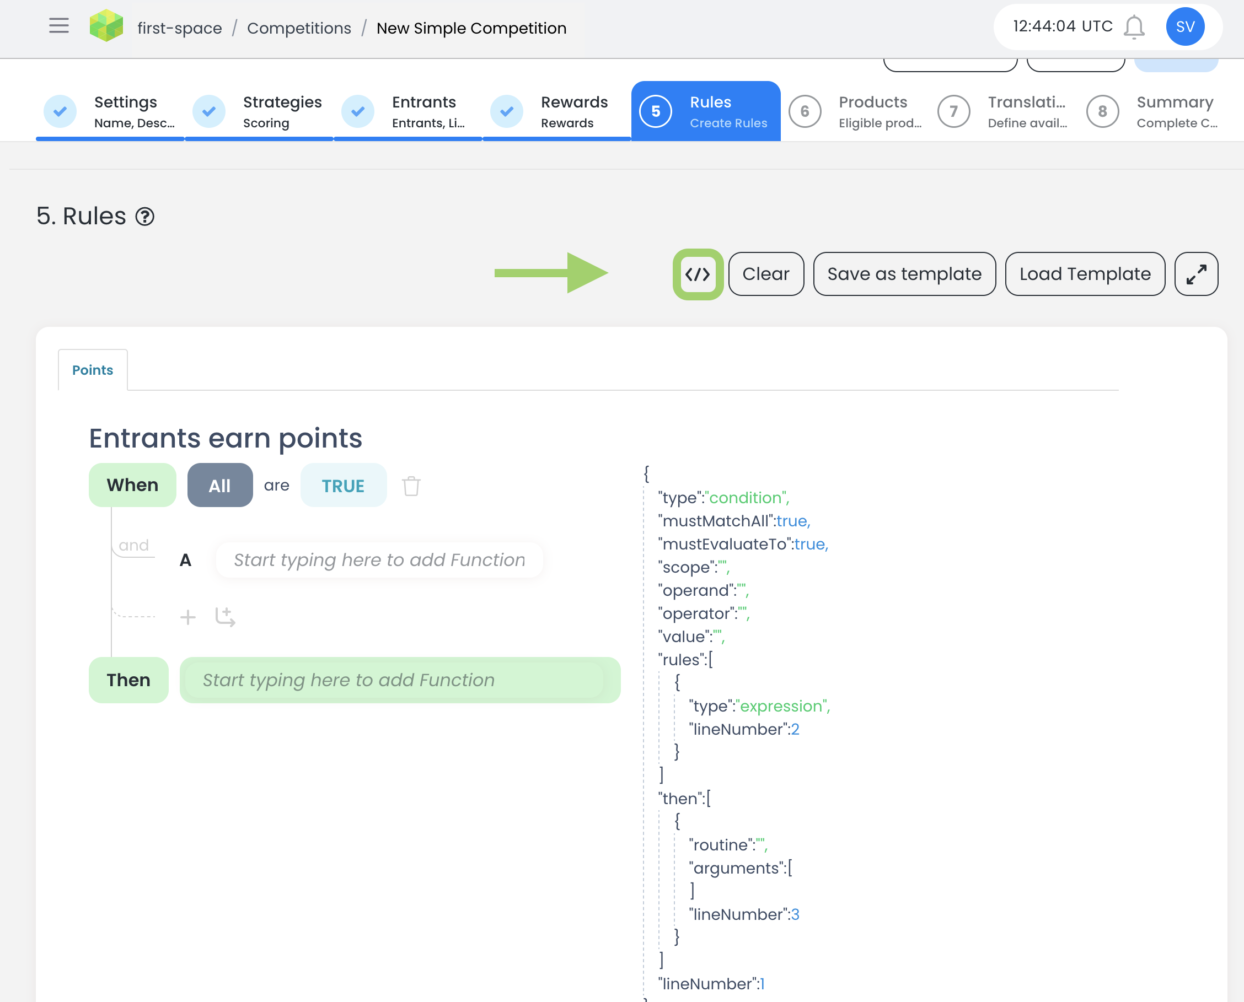Click the "lineNumber":2 JSON line
The image size is (1244, 1002).
click(x=744, y=729)
